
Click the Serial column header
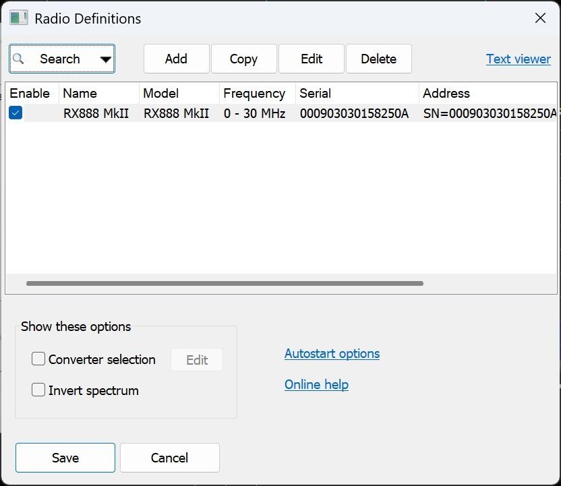(316, 93)
